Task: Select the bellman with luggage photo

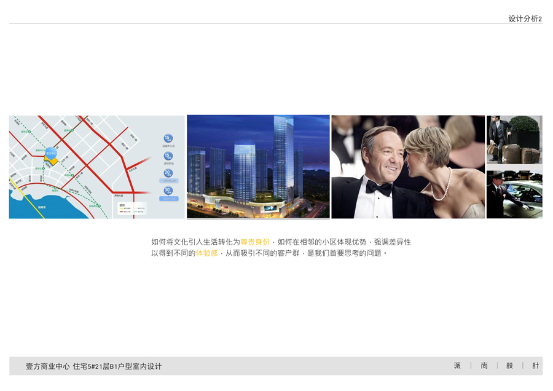Action: [514, 140]
